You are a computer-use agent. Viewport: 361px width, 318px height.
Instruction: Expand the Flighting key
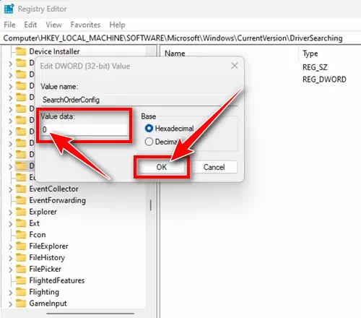click(10, 293)
